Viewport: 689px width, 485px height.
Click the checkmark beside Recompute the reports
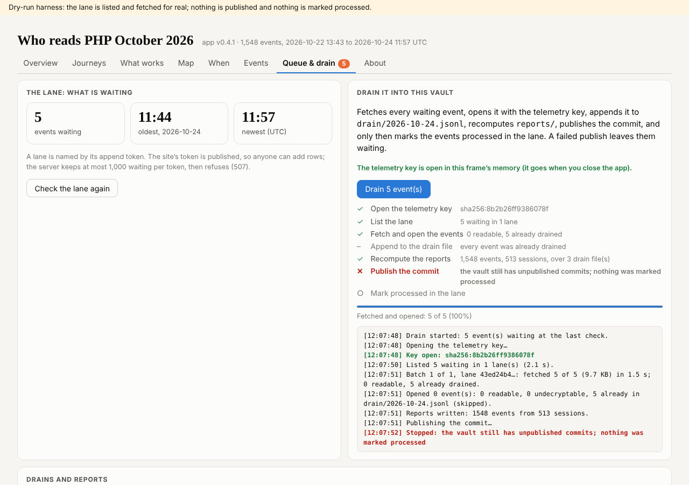click(x=360, y=259)
